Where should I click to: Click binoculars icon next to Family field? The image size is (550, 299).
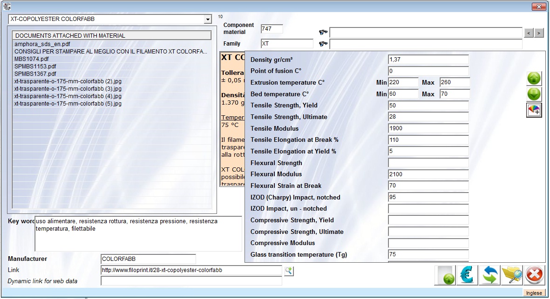pos(323,44)
